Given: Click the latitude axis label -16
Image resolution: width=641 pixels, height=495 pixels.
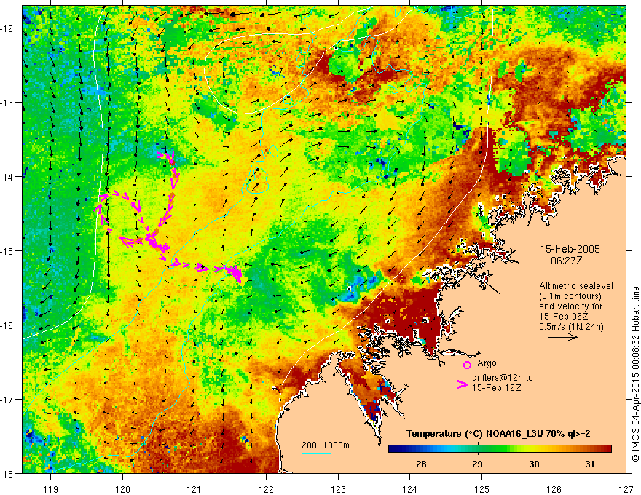Looking at the screenshot, I should pos(8,325).
